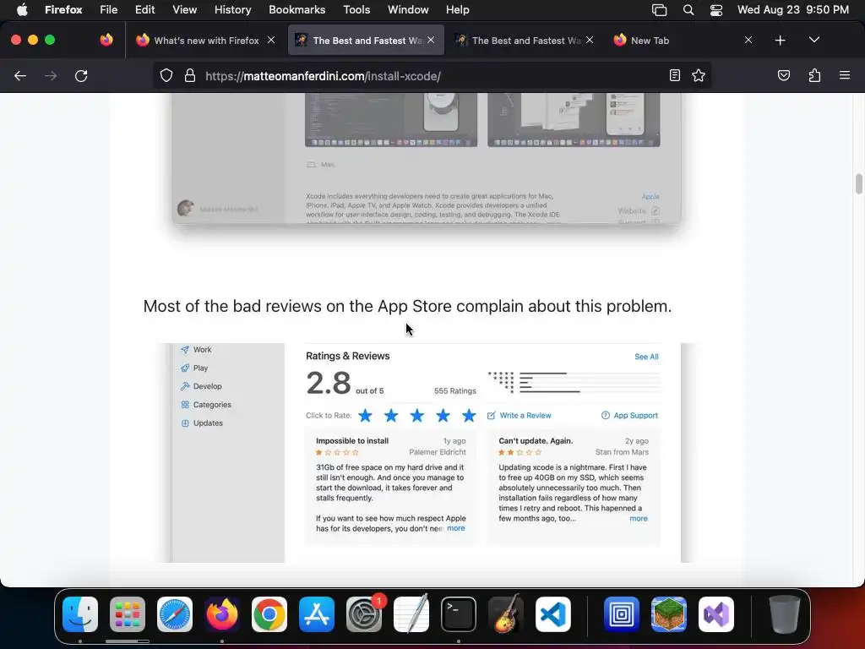Click the page vertical scrollbar thumb

pyautogui.click(x=858, y=183)
